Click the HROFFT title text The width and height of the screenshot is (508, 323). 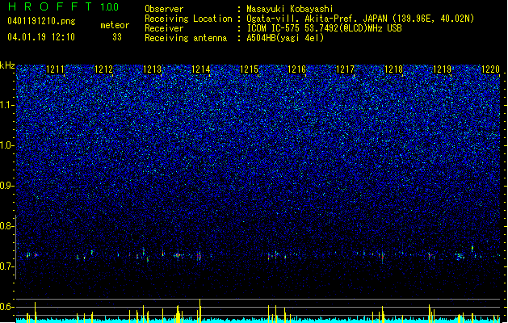coord(50,6)
